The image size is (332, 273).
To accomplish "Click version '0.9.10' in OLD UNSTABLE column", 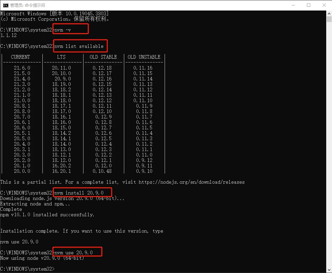I will (144, 171).
